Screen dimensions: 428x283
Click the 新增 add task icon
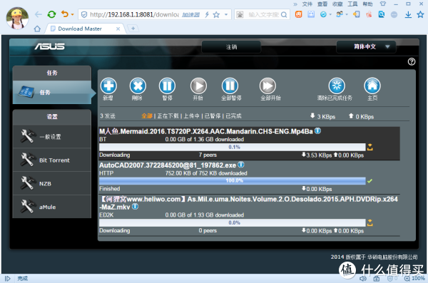pyautogui.click(x=108, y=86)
